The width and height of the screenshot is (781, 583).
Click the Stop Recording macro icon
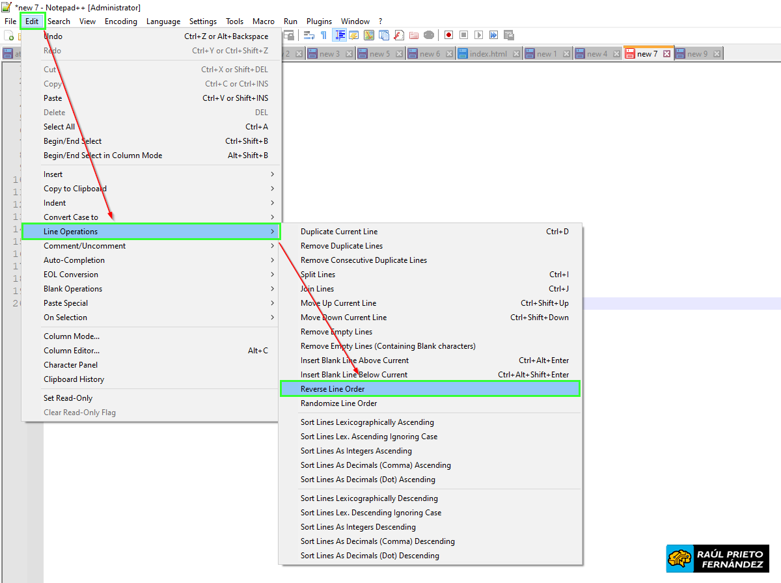tap(463, 35)
